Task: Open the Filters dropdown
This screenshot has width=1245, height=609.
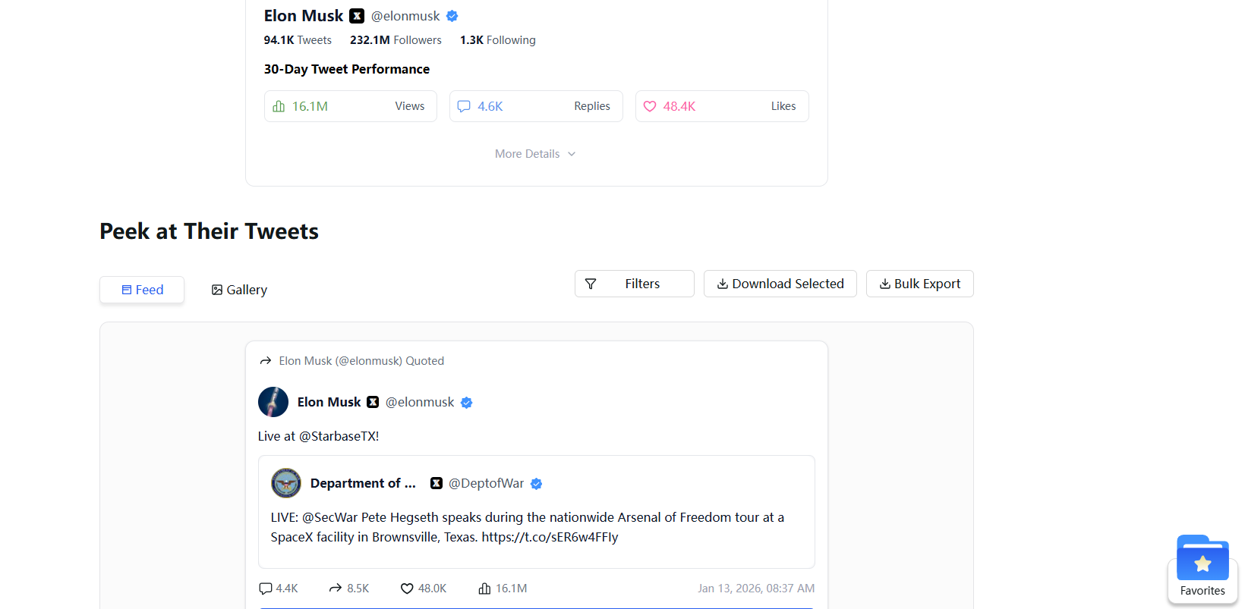Action: click(634, 284)
